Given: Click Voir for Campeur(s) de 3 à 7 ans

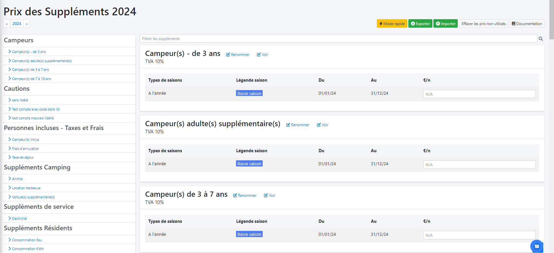Looking at the screenshot, I should (270, 195).
